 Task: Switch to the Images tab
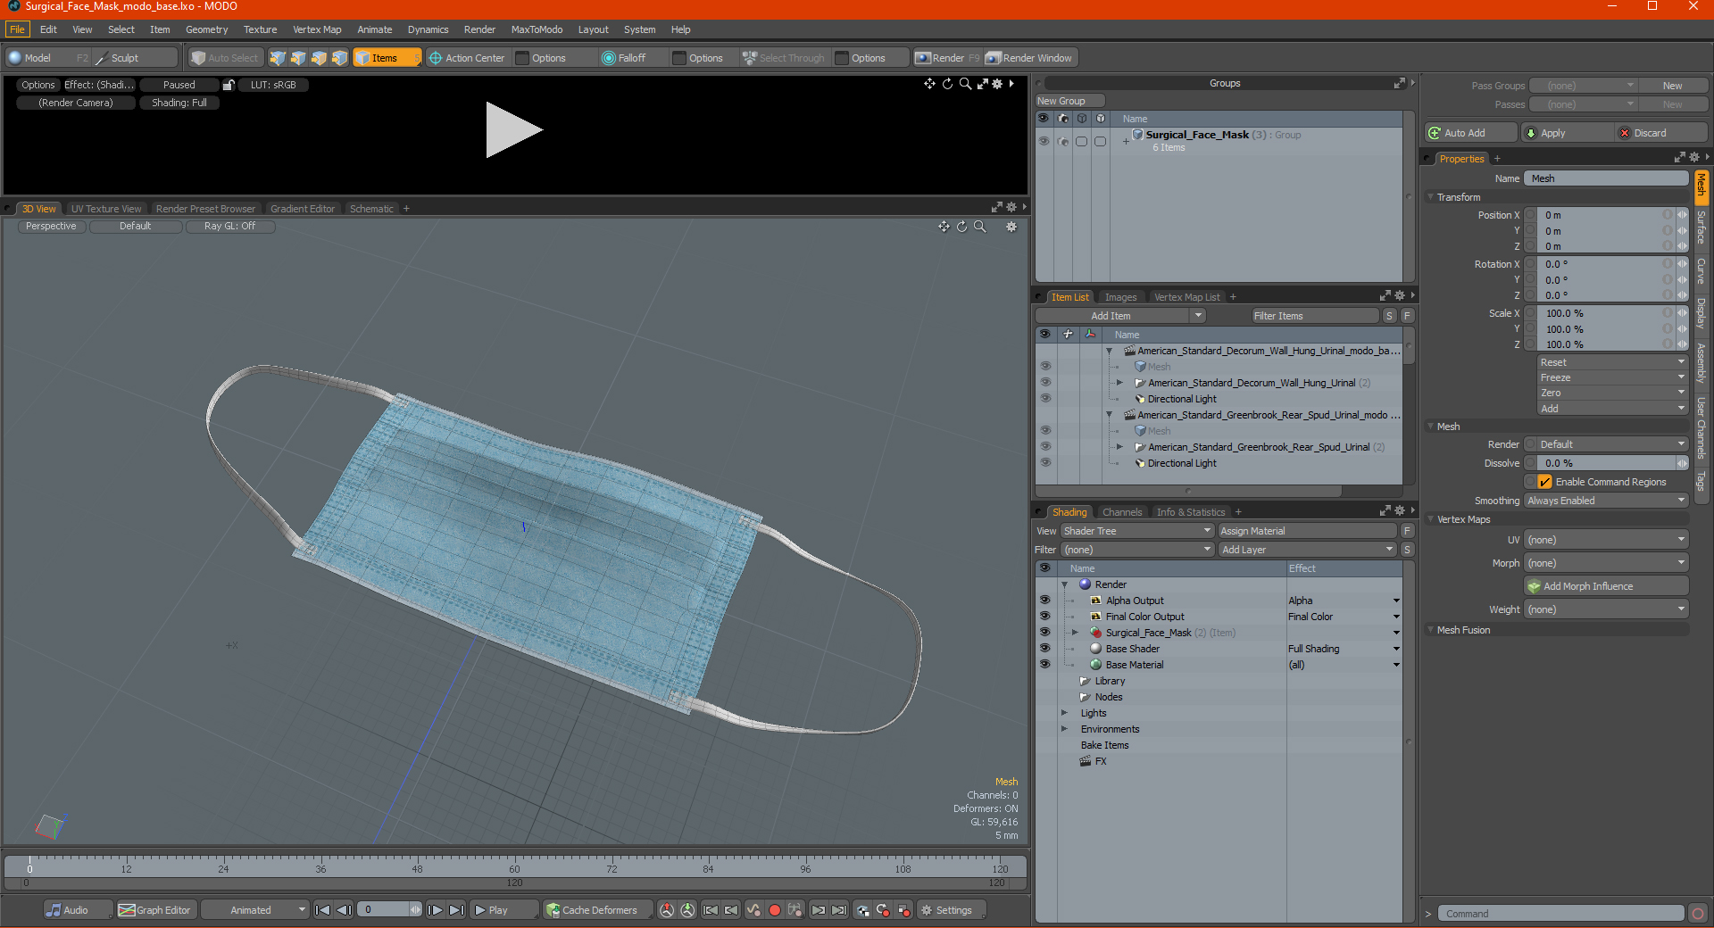coord(1120,297)
